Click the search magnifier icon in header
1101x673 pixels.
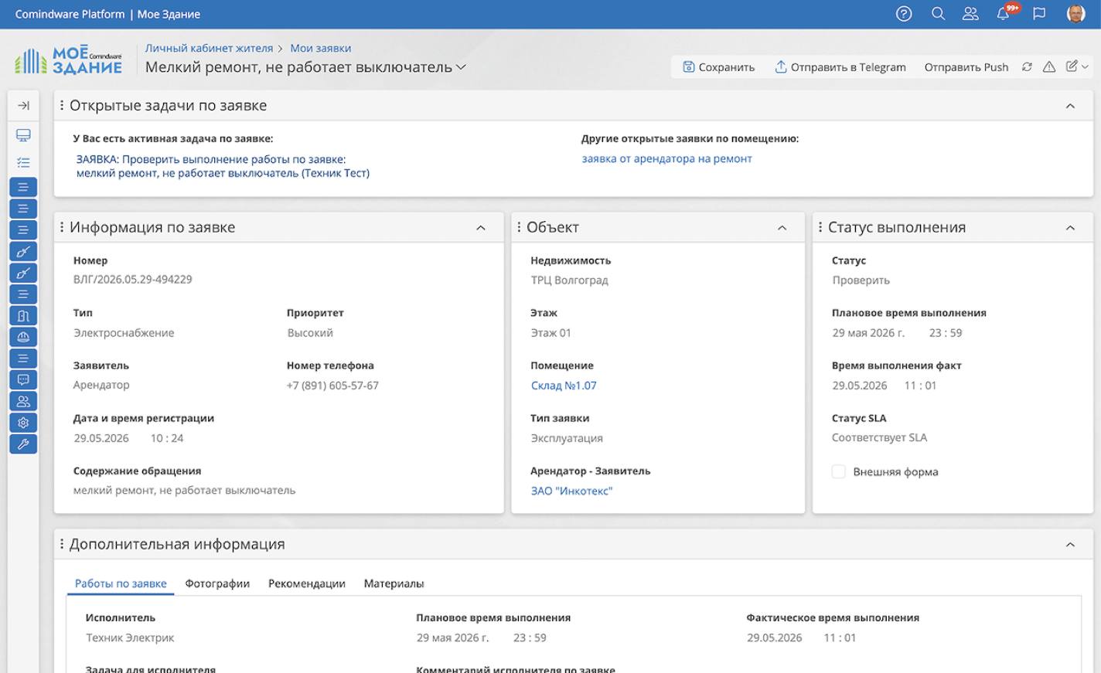[938, 14]
